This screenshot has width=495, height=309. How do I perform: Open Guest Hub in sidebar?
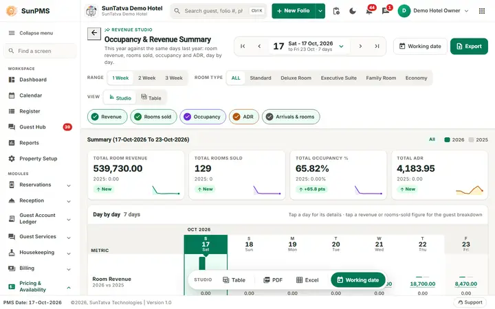(32, 127)
